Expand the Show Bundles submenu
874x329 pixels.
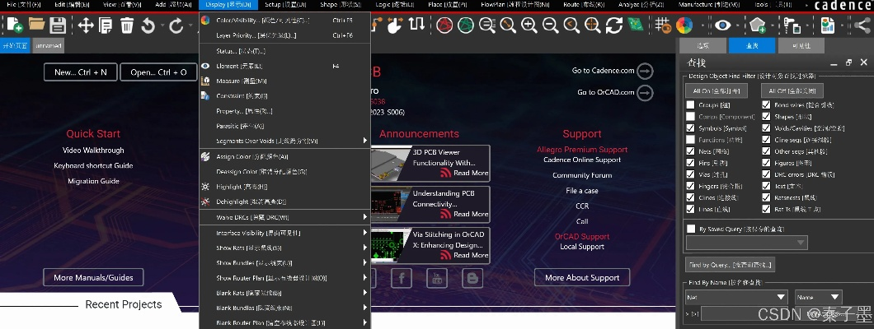coord(284,263)
